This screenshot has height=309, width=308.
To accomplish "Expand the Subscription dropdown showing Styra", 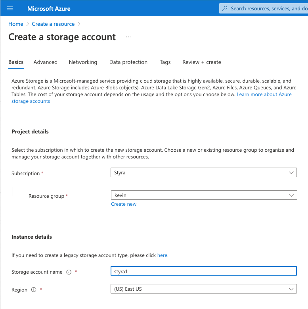I will (204, 172).
